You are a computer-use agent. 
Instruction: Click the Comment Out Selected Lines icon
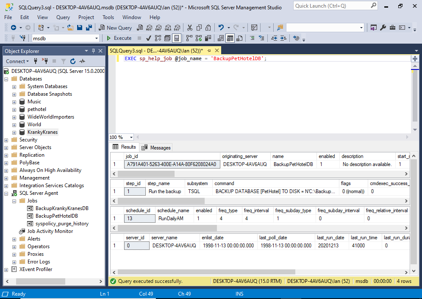252,38
